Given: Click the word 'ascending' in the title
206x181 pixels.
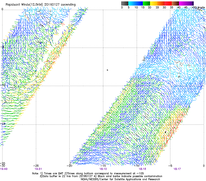Looking at the screenshot, I should 68,5.
